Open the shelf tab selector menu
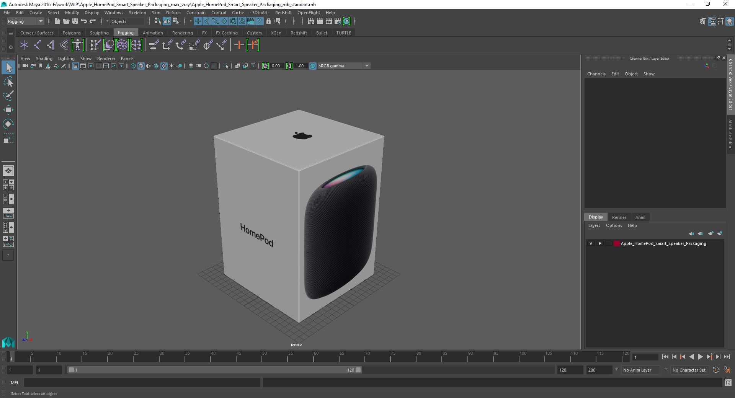 pyautogui.click(x=11, y=33)
